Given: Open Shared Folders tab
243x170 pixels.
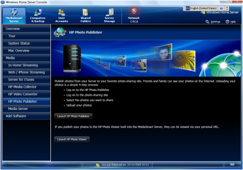Looking at the screenshot, I should tap(85, 15).
